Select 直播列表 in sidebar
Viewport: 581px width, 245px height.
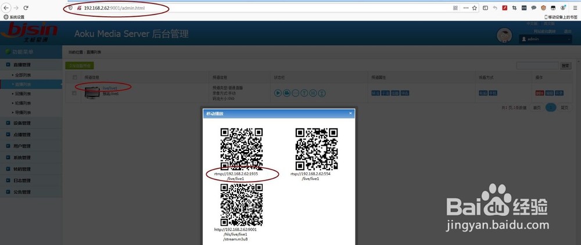[x=31, y=84]
